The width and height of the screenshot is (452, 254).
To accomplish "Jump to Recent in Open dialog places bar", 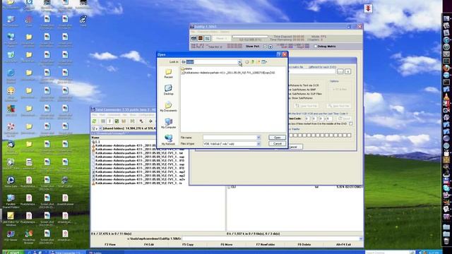I will [168, 73].
